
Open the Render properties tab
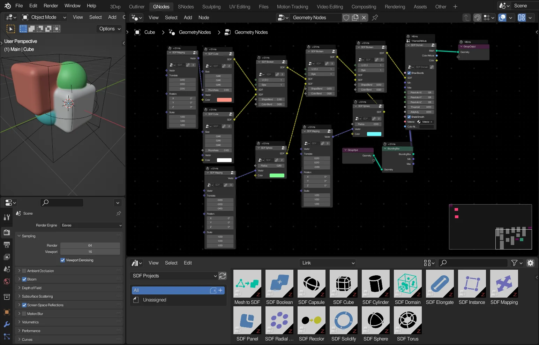pyautogui.click(x=7, y=232)
